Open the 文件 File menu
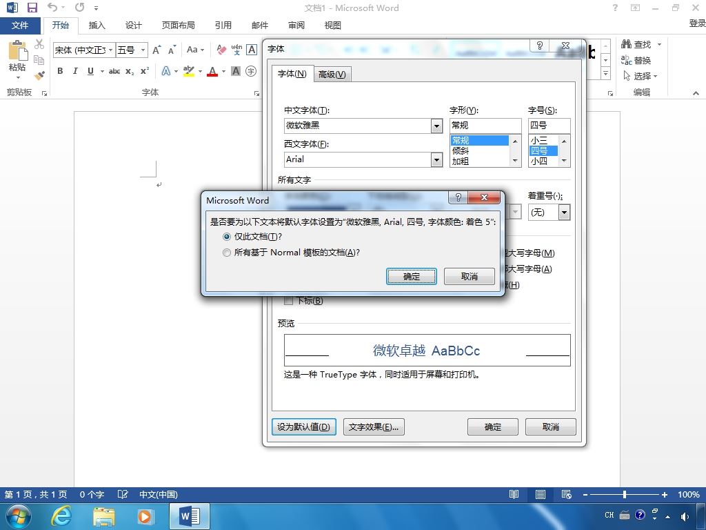706x530 pixels. point(20,26)
